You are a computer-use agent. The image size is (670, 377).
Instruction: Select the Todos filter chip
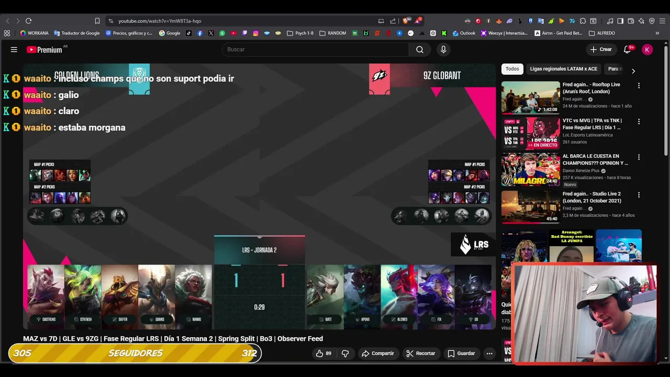pyautogui.click(x=512, y=69)
